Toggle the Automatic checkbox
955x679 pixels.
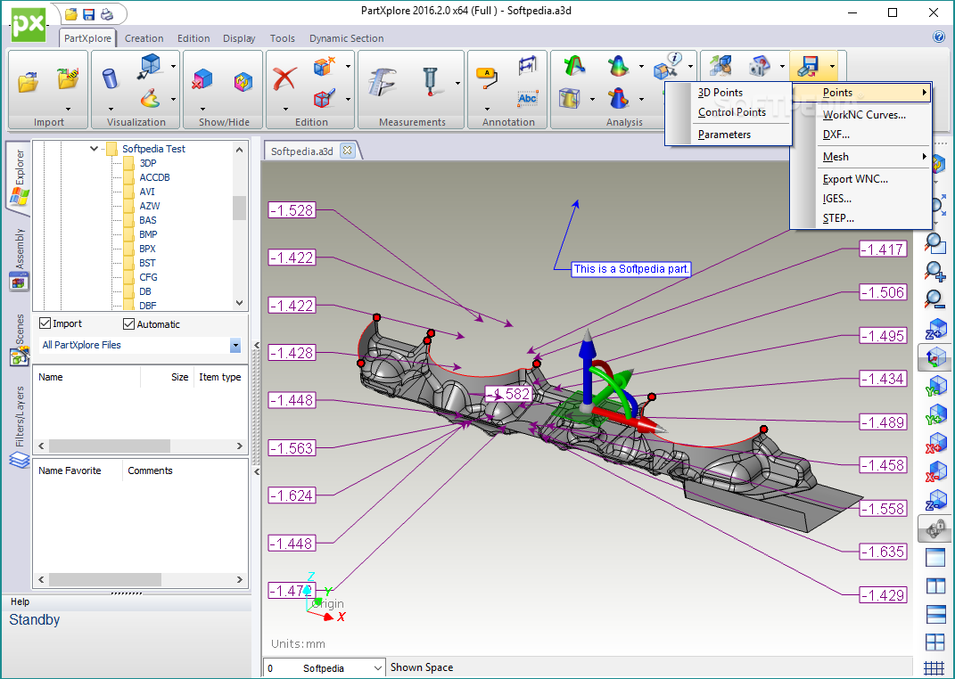point(128,323)
